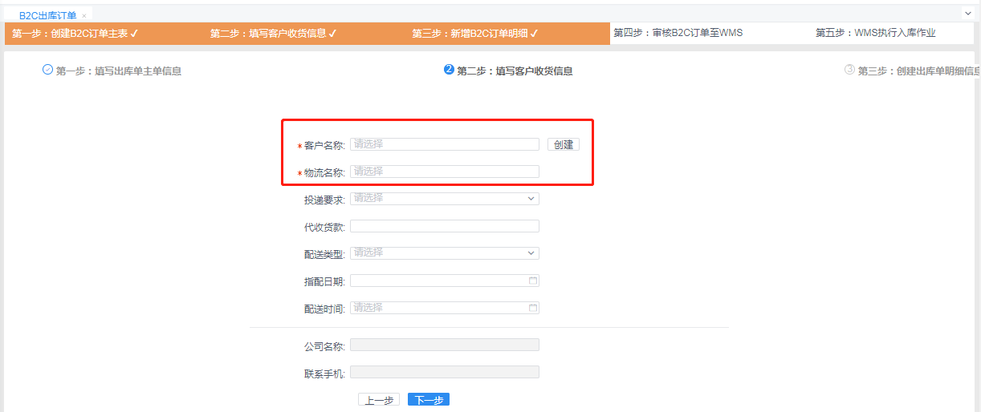Open the 物流名称 selection field

pyautogui.click(x=445, y=172)
